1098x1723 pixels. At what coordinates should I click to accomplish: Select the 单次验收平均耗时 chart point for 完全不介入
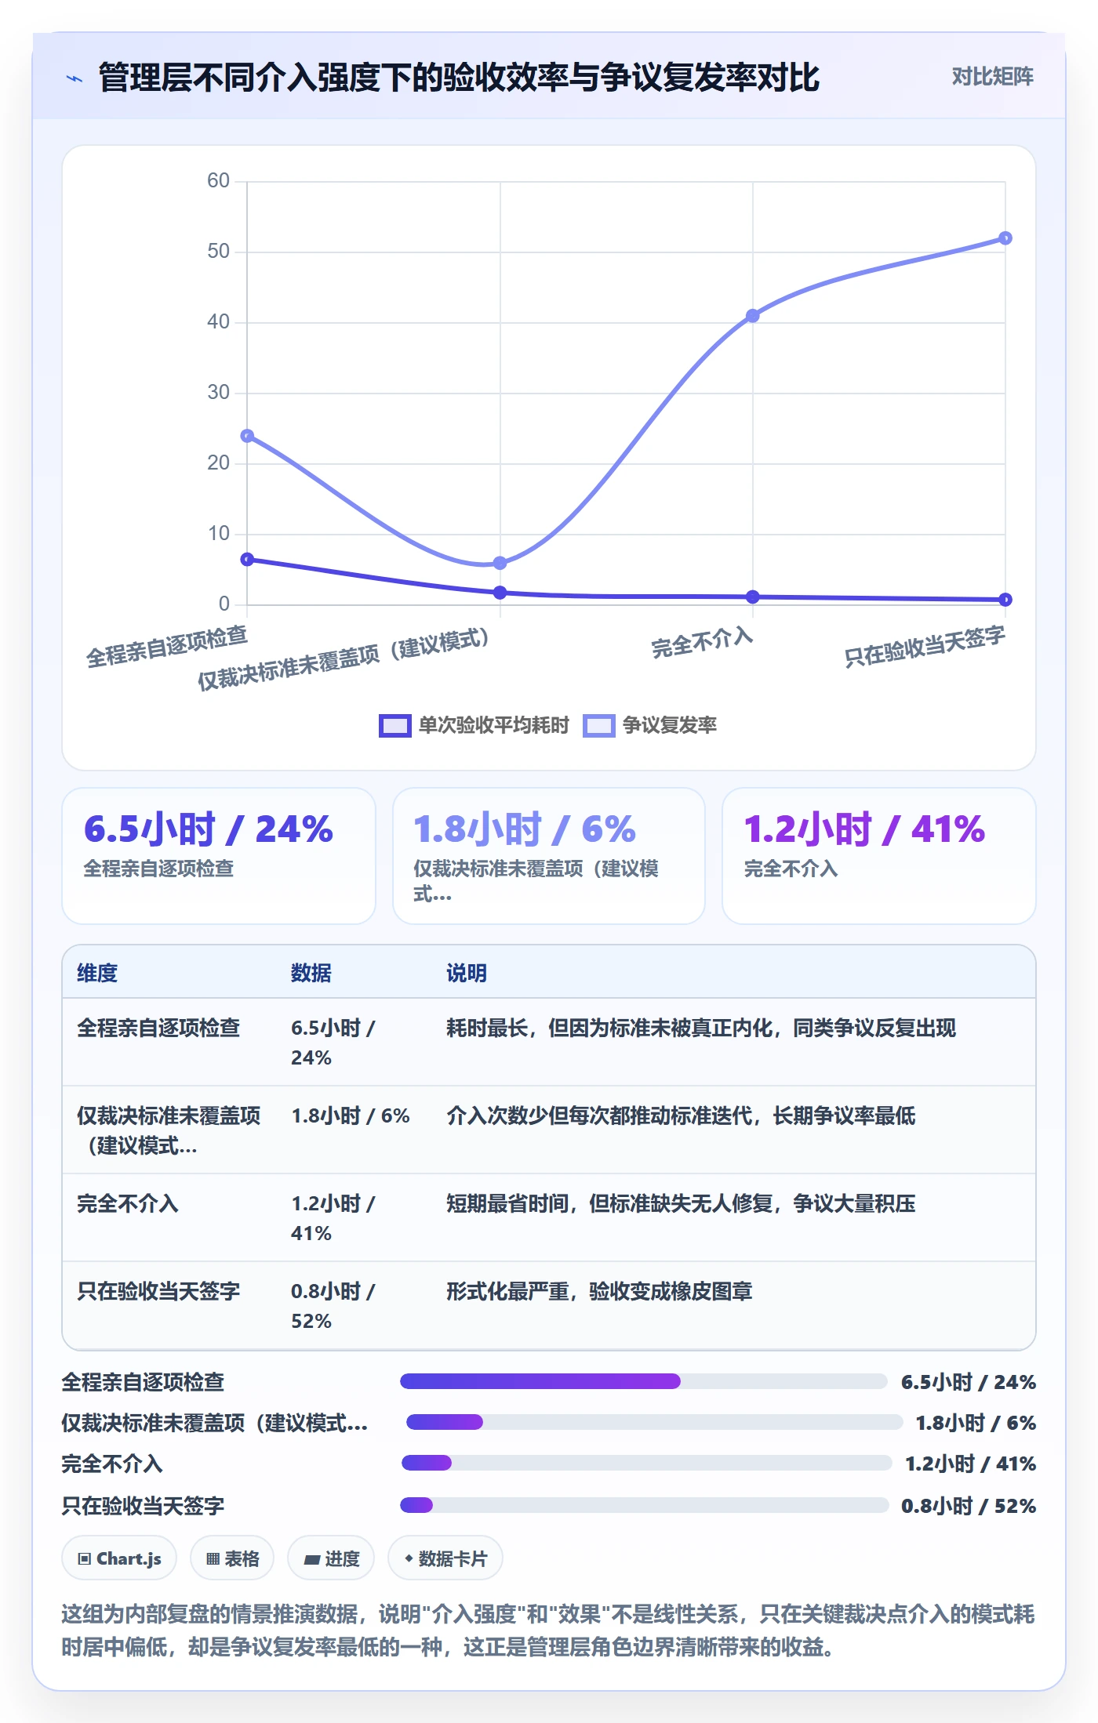pos(753,597)
